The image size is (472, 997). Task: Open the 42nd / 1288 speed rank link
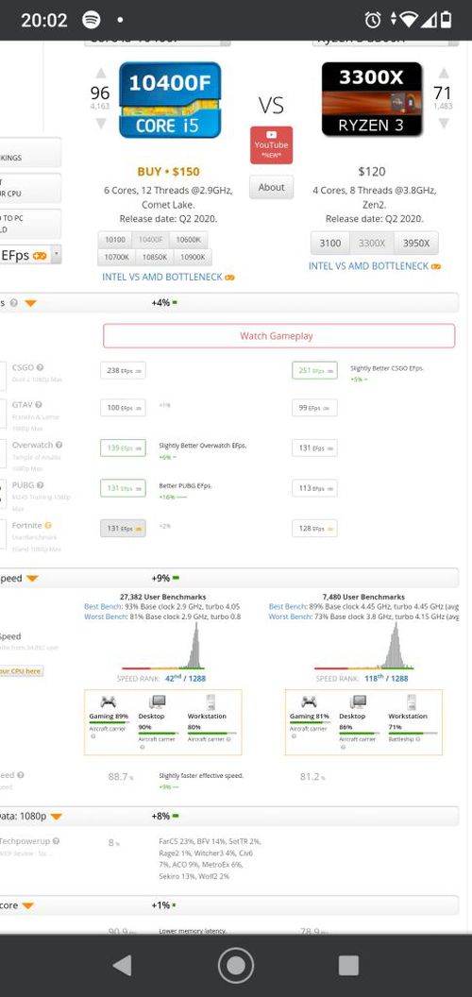pos(186,679)
